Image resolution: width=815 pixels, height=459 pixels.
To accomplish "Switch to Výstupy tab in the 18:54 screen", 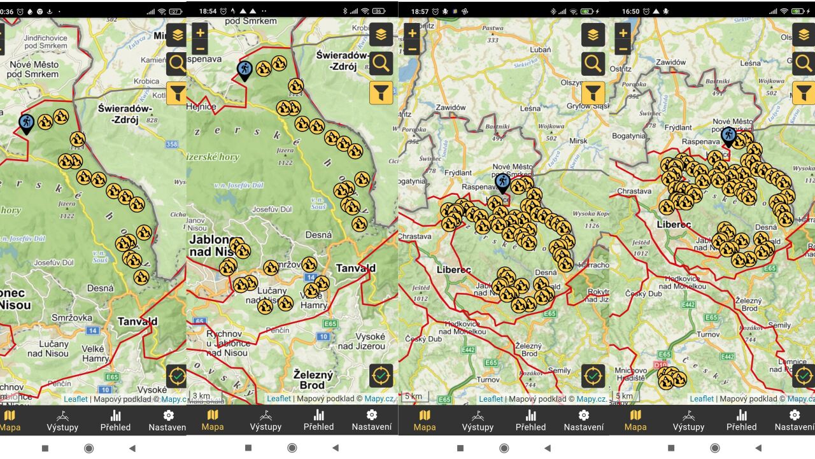I will click(x=266, y=421).
